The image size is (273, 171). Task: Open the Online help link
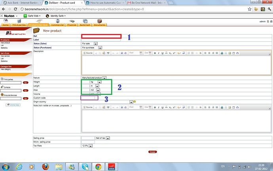[x=15, y=105]
